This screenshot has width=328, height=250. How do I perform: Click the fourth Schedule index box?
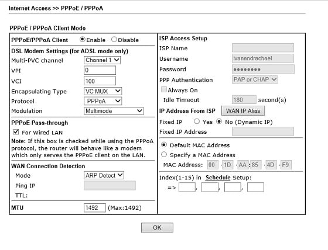point(255,187)
